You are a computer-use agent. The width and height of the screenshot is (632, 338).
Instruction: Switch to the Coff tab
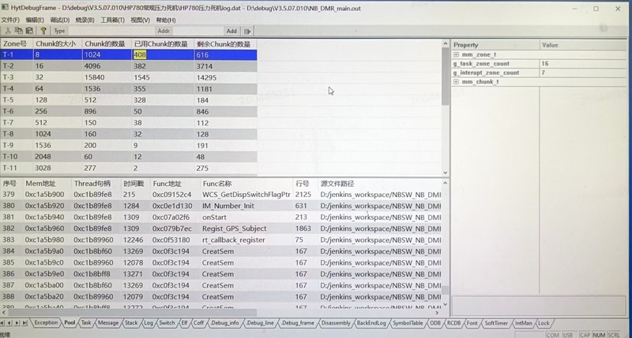(x=199, y=323)
